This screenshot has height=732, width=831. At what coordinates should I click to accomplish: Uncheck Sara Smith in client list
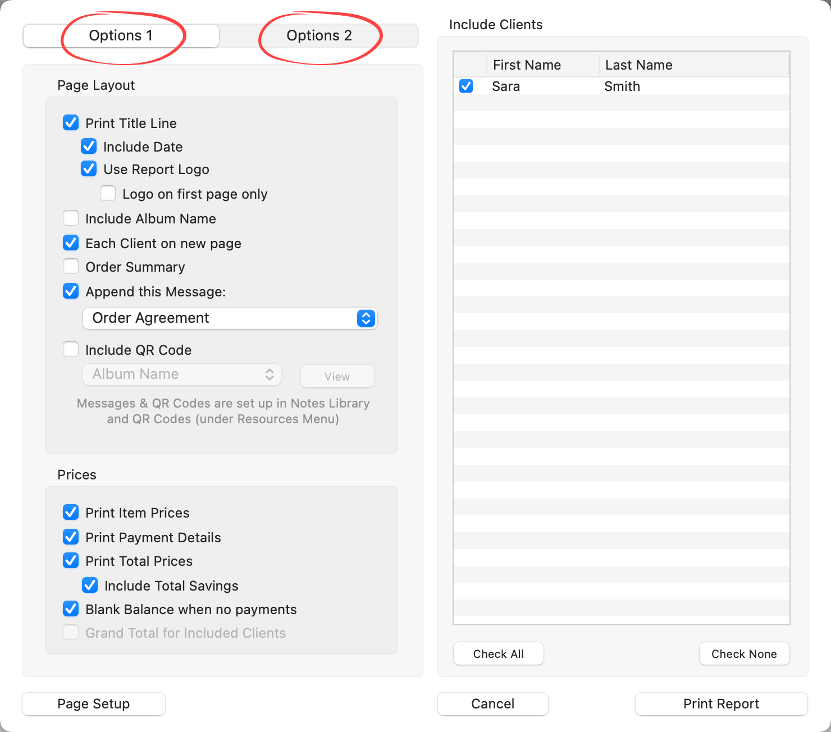coord(466,86)
